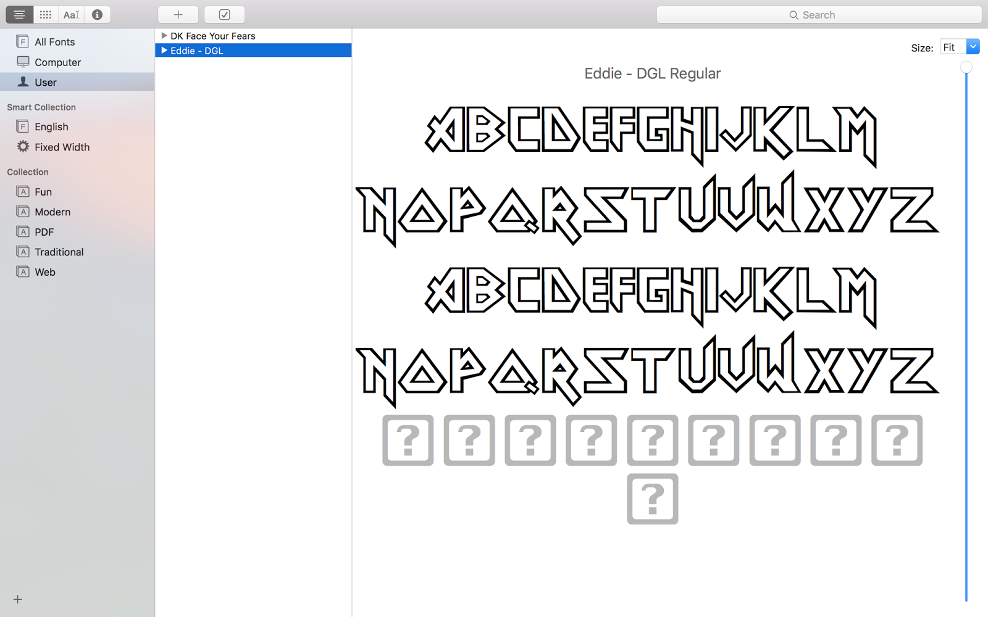Select Eddie - DGL font row
Image resolution: width=988 pixels, height=617 pixels.
253,51
